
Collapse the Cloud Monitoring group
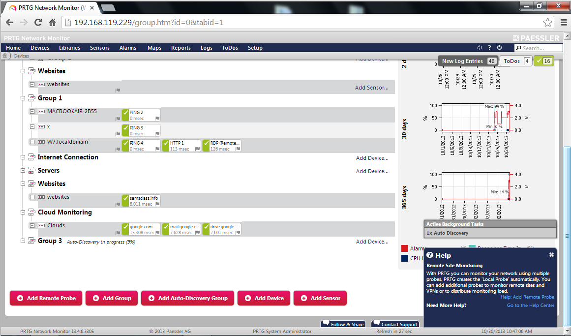(23, 212)
